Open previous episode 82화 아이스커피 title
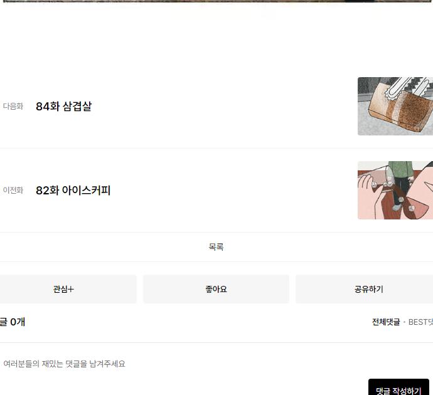Image resolution: width=433 pixels, height=395 pixels. point(73,191)
